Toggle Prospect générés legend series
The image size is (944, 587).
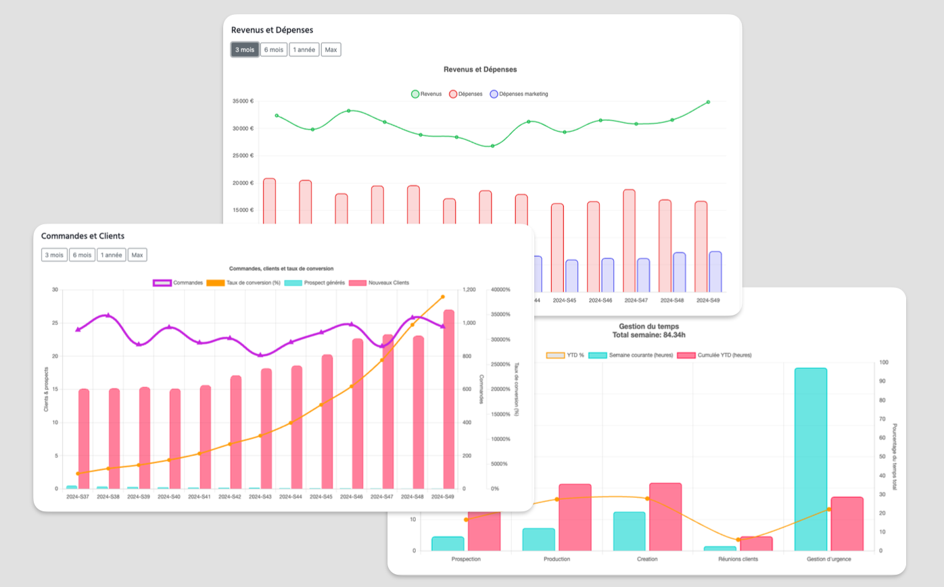tap(314, 283)
